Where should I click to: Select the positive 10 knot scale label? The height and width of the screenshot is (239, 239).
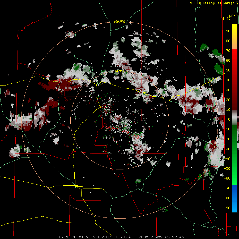tap(228, 110)
